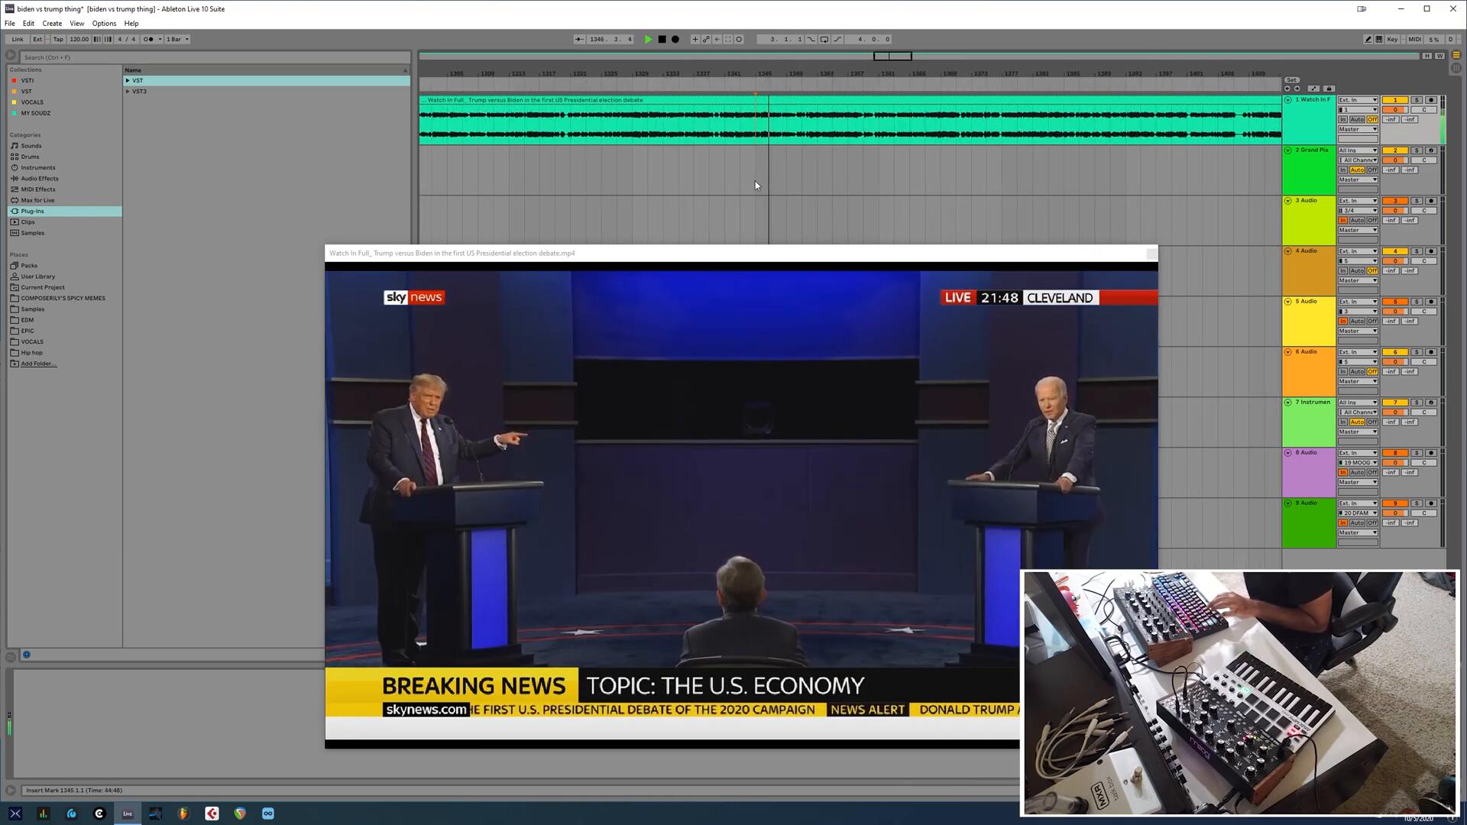
Task: Toggle the metronome button
Action: point(150,39)
